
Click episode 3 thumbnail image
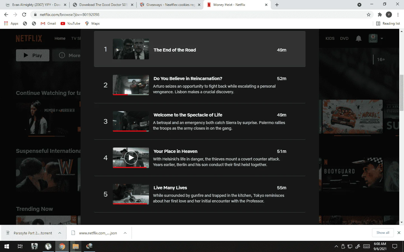pyautogui.click(x=131, y=122)
